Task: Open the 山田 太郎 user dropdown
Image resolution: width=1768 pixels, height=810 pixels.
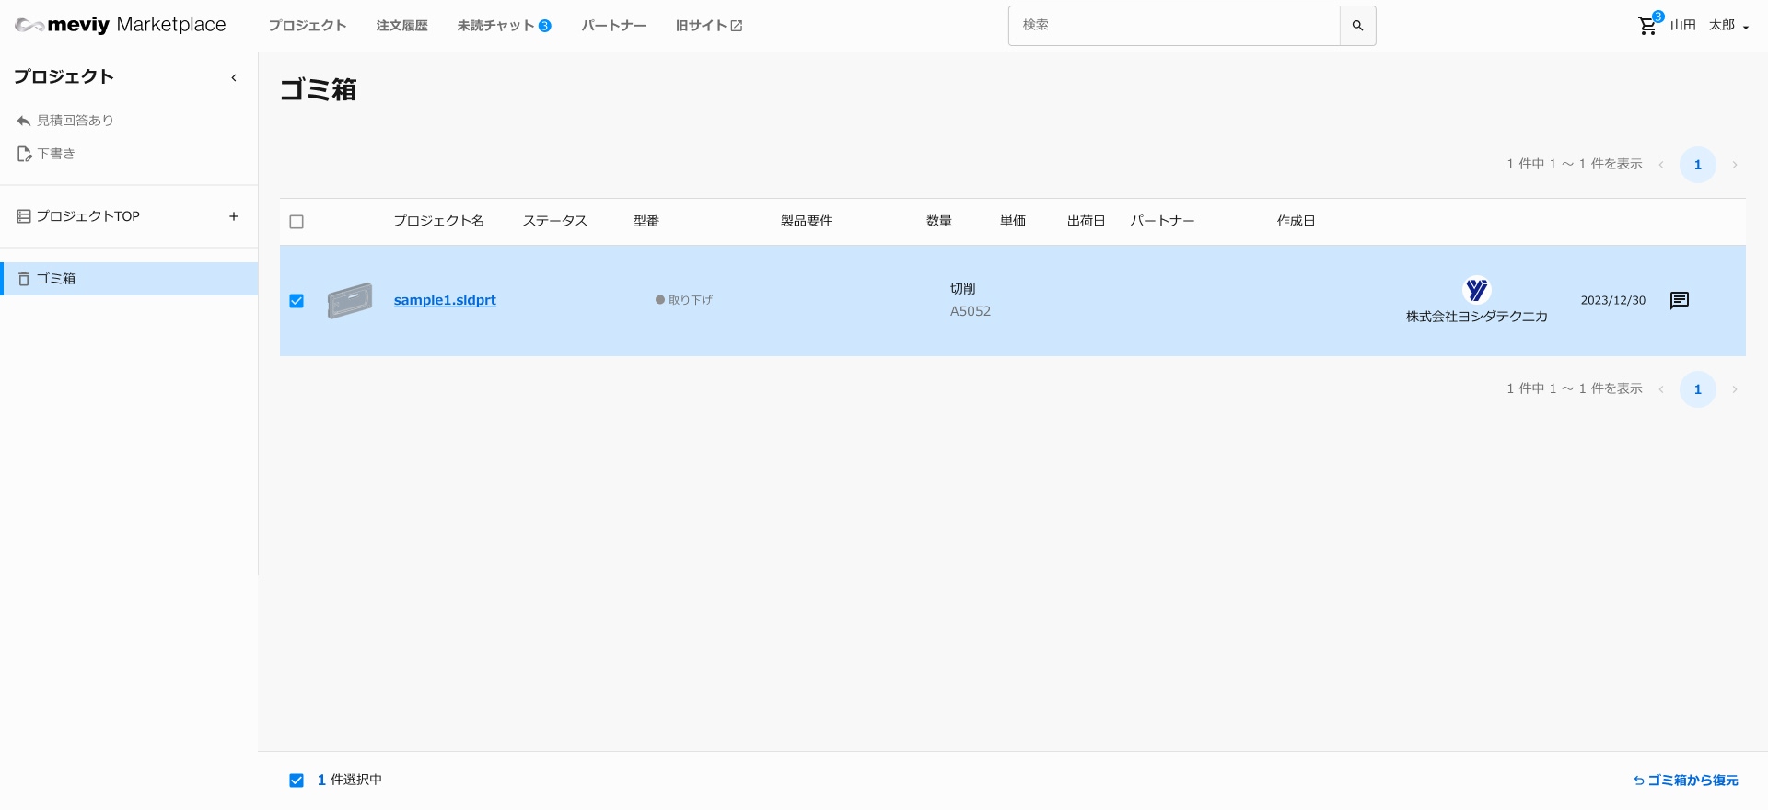Action: pos(1710,26)
